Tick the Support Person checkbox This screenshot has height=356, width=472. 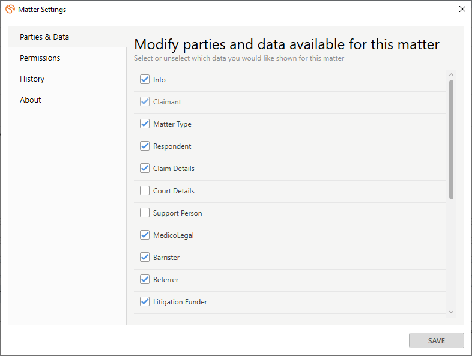point(145,213)
